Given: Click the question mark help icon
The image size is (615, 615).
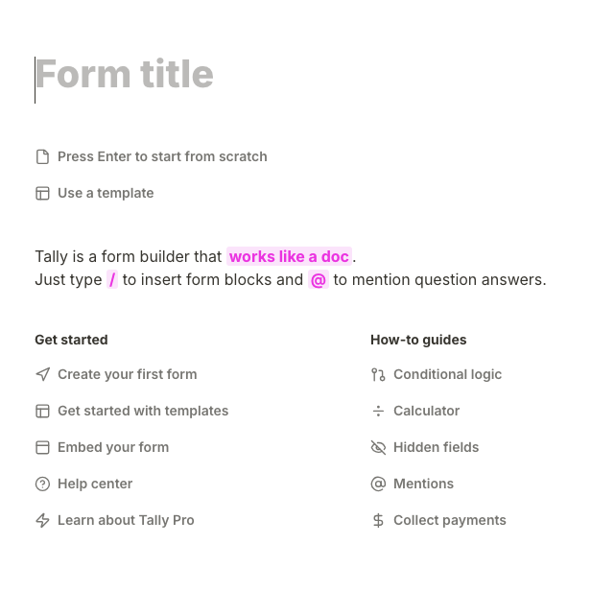Looking at the screenshot, I should tap(42, 484).
